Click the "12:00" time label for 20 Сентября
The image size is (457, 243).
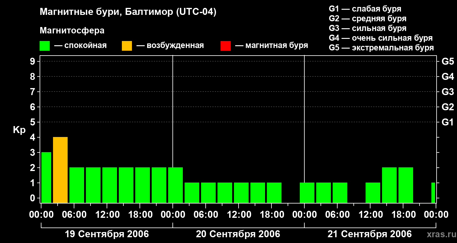coord(239,215)
